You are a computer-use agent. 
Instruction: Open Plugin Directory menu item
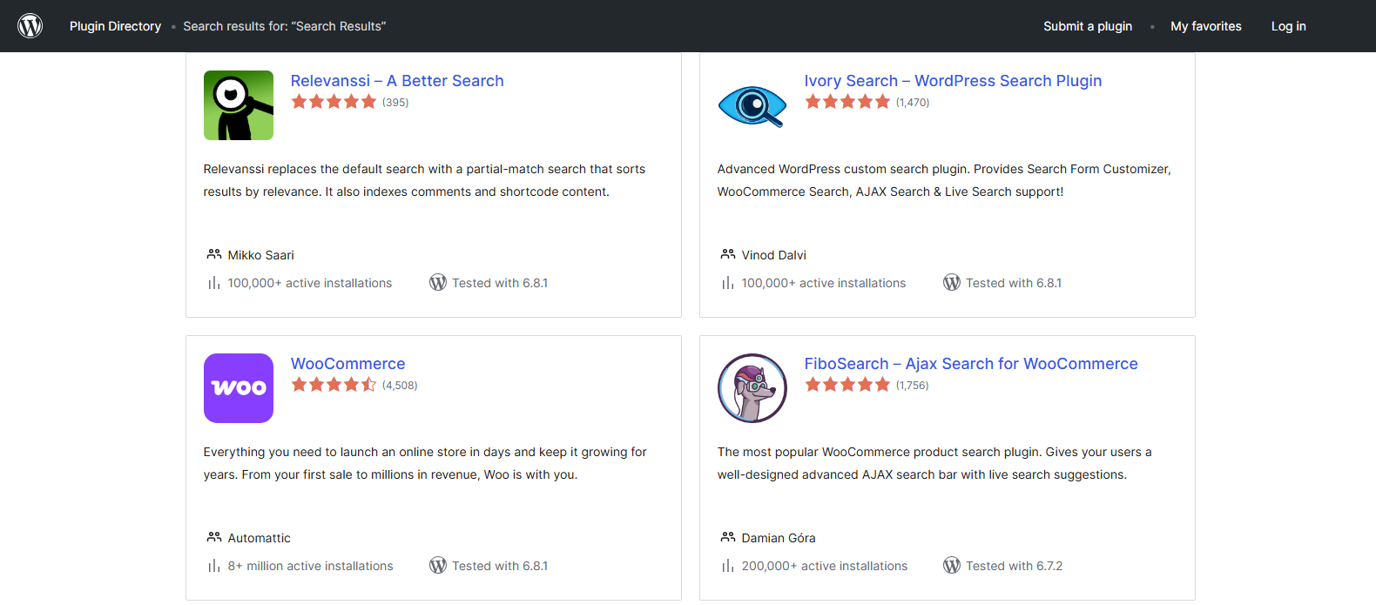point(115,26)
